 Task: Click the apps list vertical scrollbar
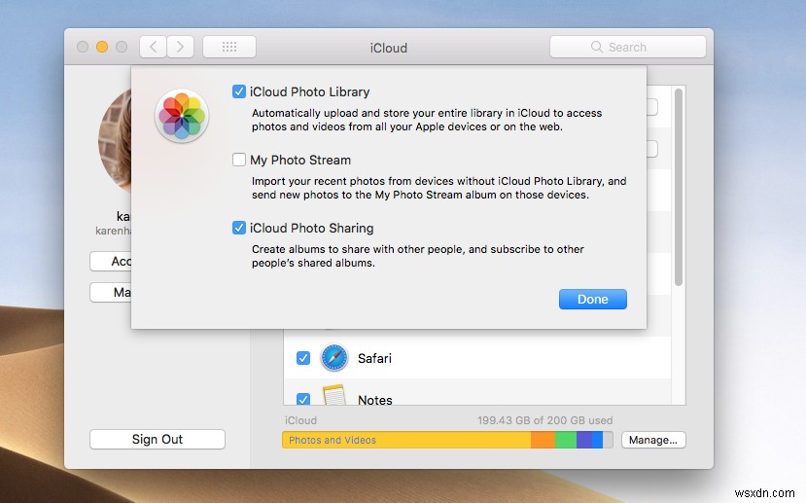coord(679,185)
